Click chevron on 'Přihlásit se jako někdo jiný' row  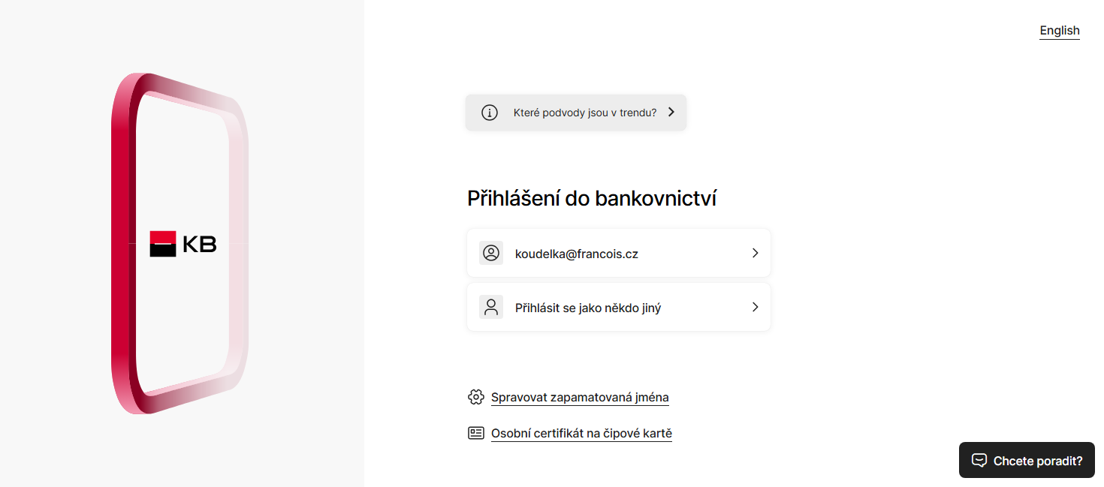click(x=756, y=307)
